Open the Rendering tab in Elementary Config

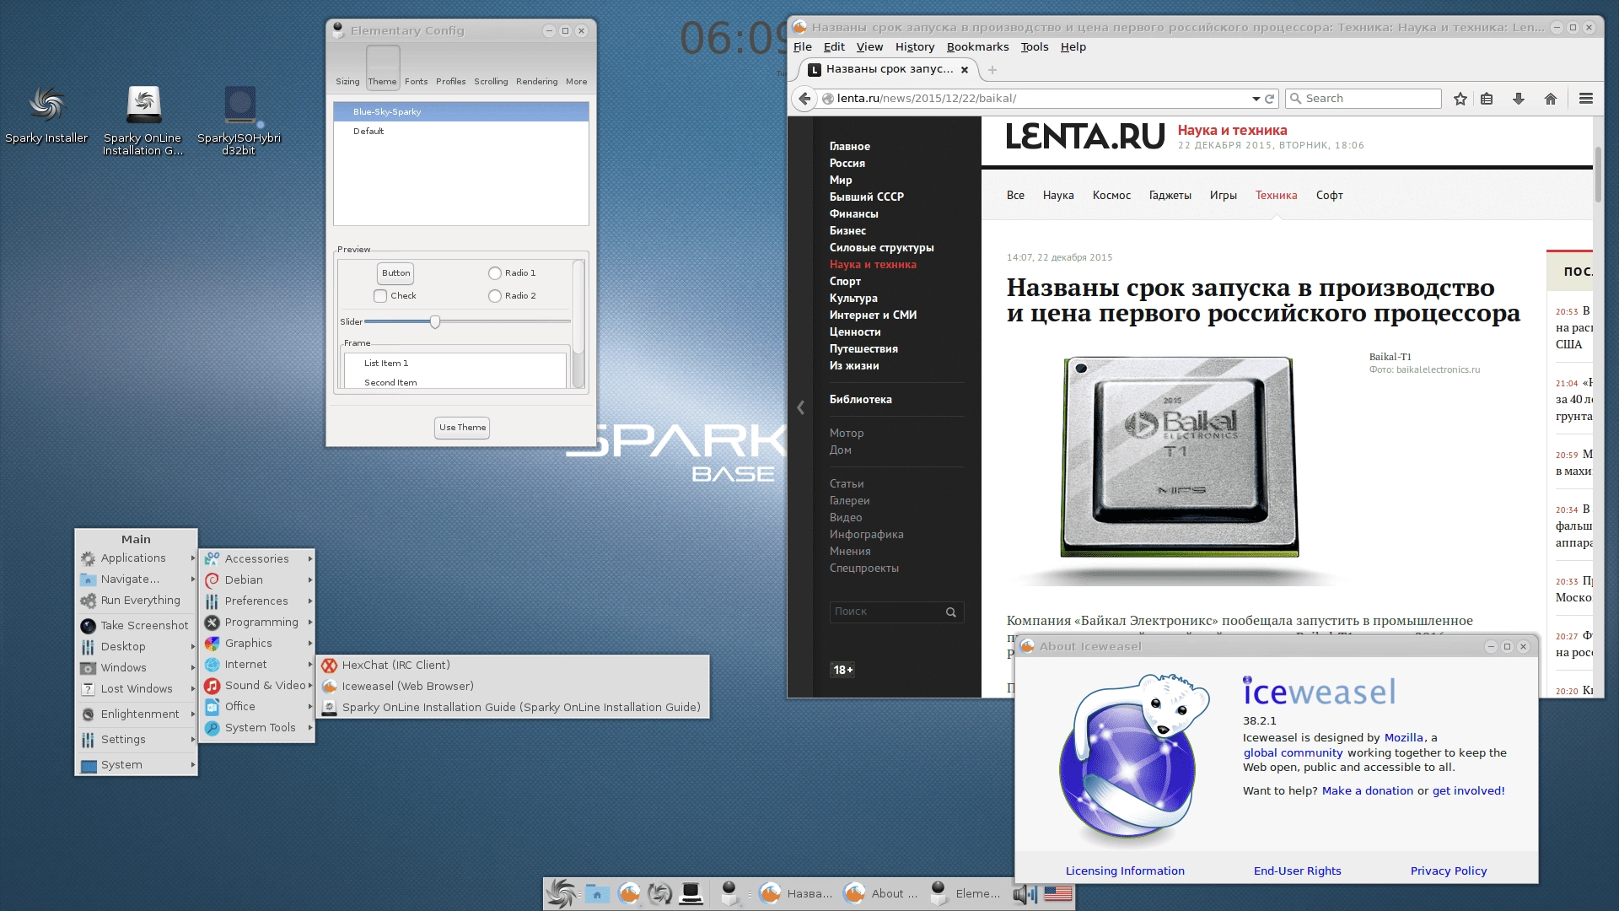(x=537, y=67)
